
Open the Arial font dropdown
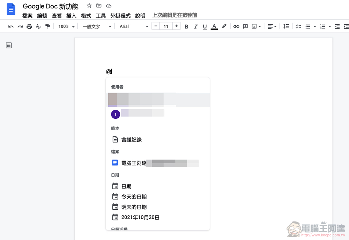click(134, 26)
